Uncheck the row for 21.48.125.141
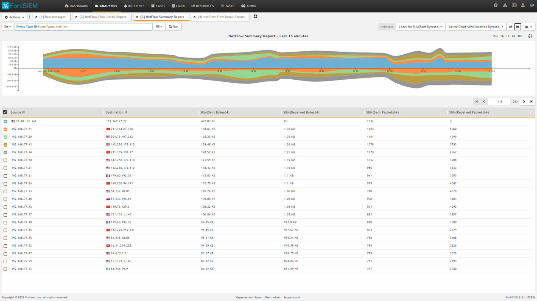 [5, 121]
